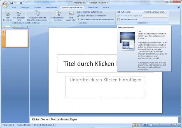
Task: Switch to Slide Sorter view icon
Action: (138, 125)
